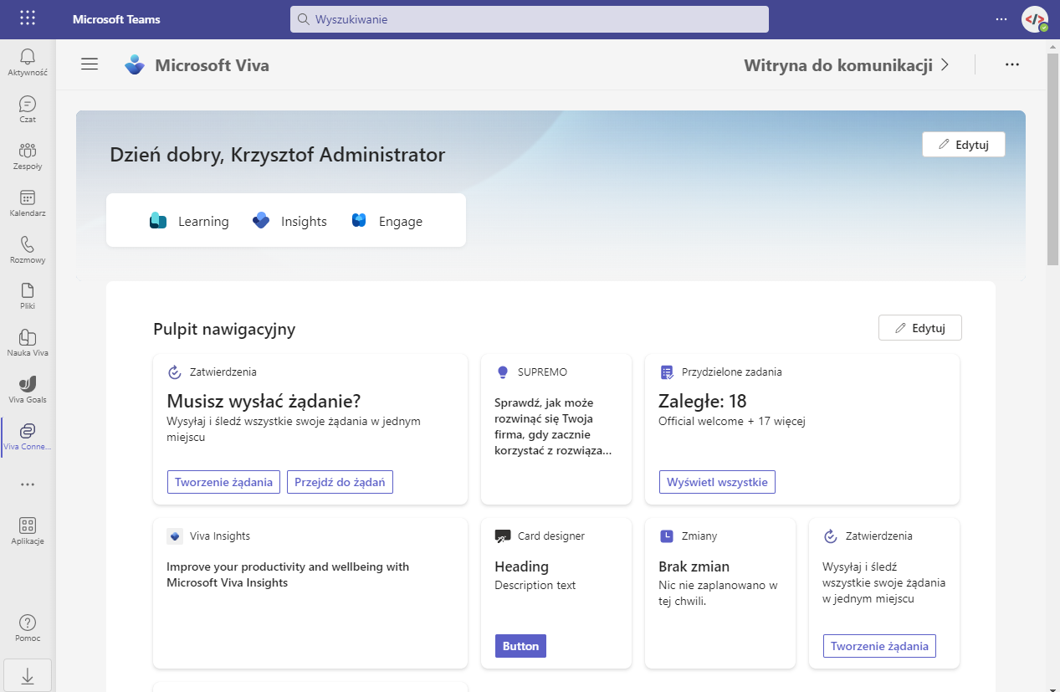Open Aktywność notifications in sidebar
The width and height of the screenshot is (1060, 692).
point(28,62)
